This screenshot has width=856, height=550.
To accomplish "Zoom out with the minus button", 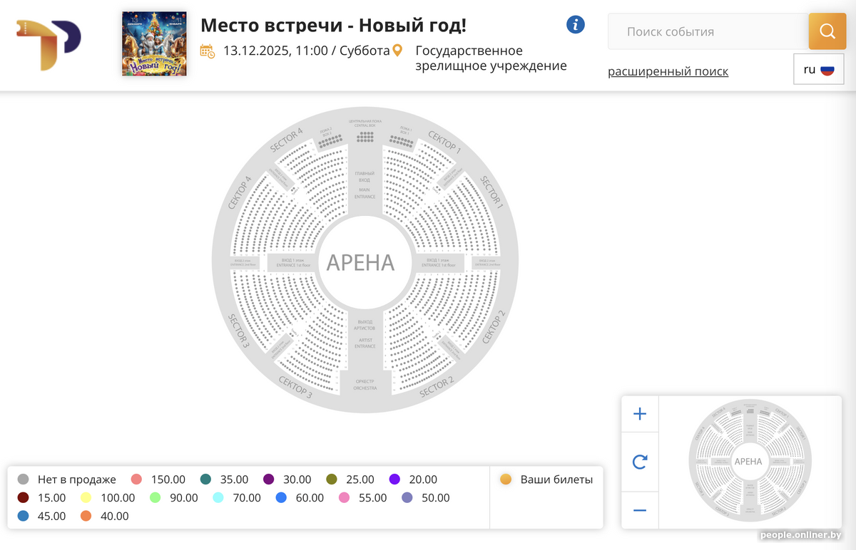I will pyautogui.click(x=640, y=510).
